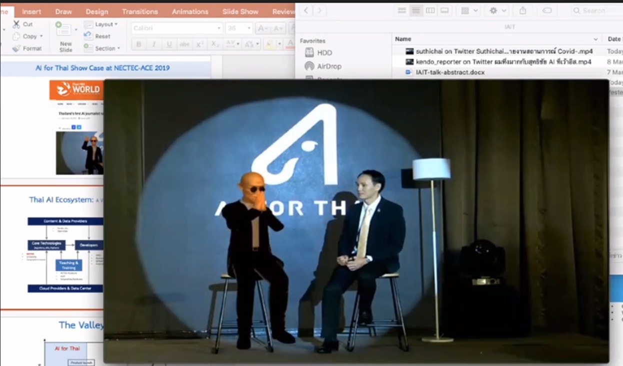Select the Format painter brush

click(x=16, y=48)
